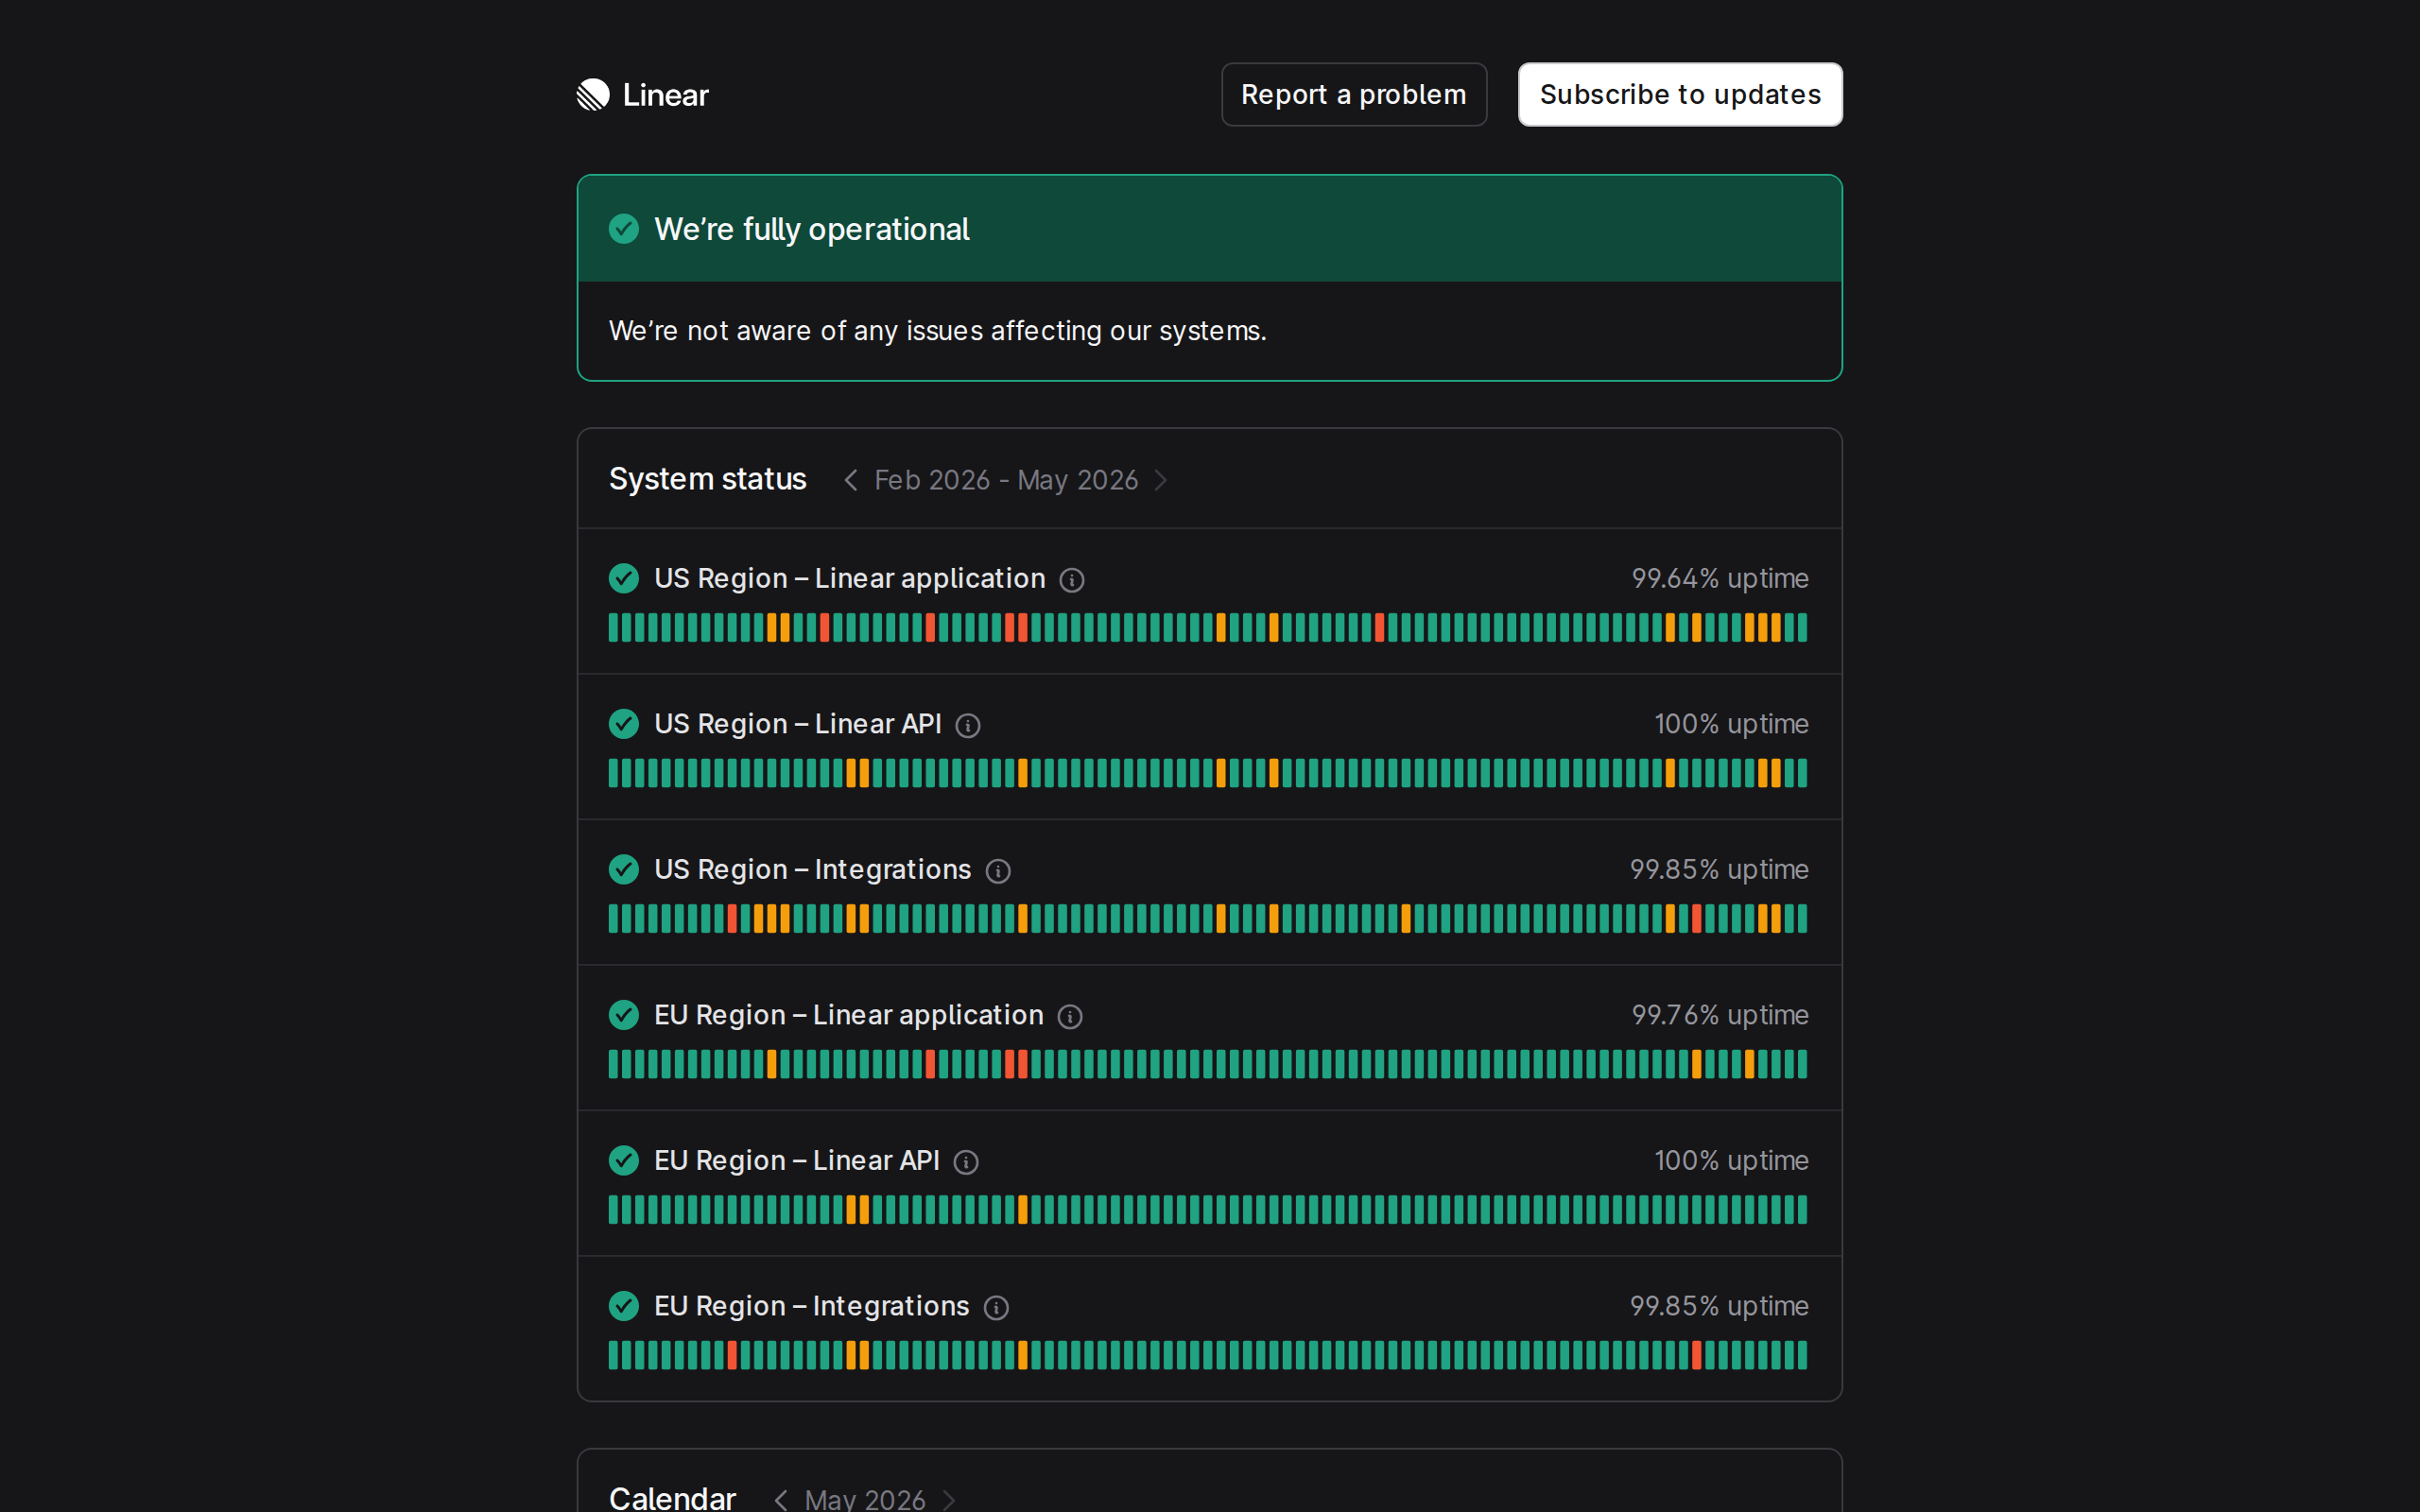Screen dimensions: 2420x1512
Task: Go to next System status date range
Action: pos(1161,480)
